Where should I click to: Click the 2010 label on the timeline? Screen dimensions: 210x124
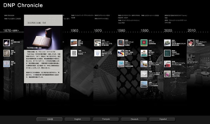pos(191,31)
